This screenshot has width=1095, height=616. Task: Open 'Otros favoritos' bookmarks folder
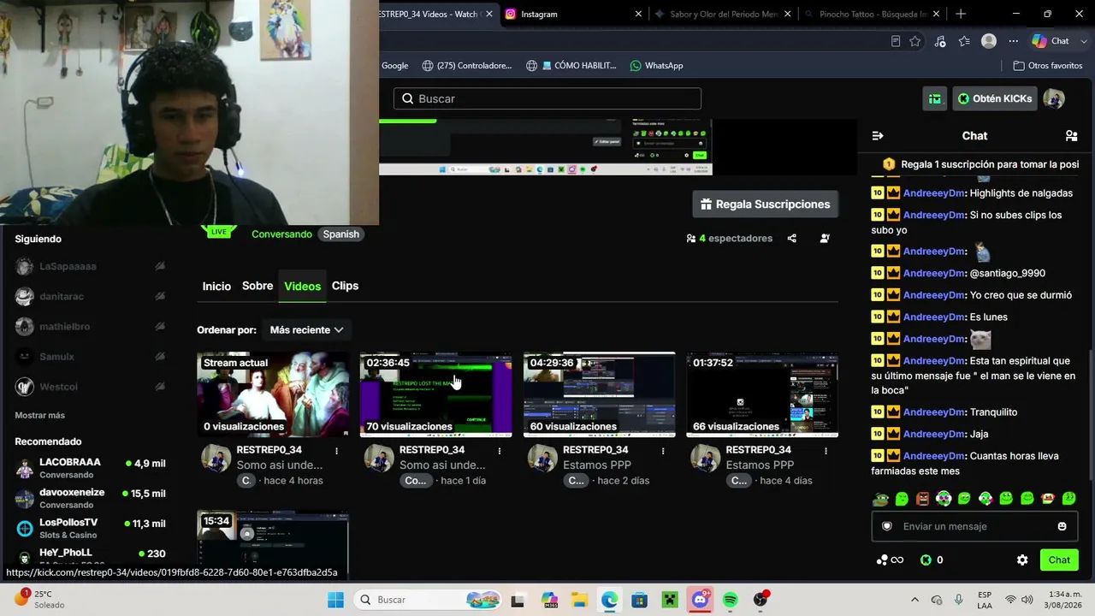click(x=1048, y=65)
